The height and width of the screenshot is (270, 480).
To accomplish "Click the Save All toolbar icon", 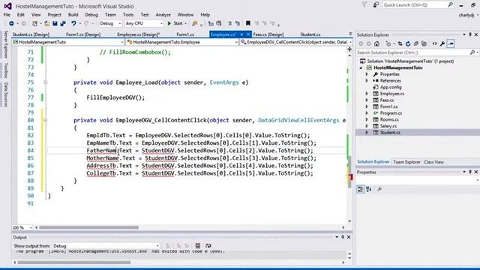I will 63,23.
